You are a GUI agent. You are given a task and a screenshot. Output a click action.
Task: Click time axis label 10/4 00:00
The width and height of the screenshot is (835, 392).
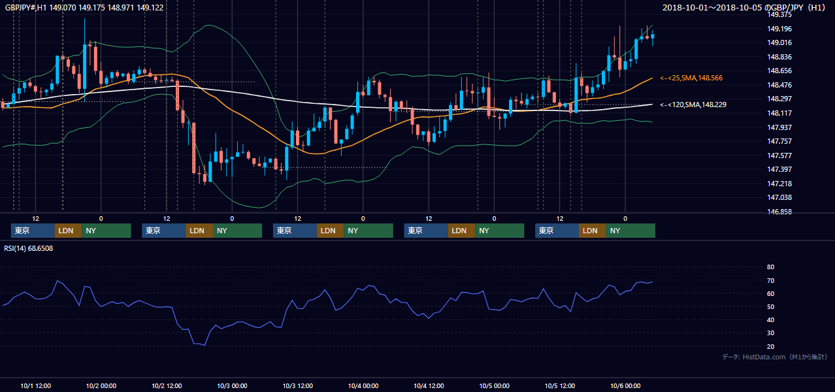(x=363, y=386)
